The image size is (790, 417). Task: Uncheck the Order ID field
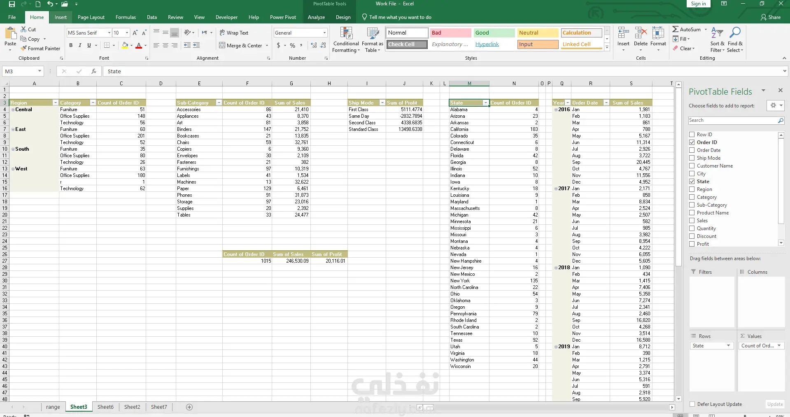coord(692,142)
